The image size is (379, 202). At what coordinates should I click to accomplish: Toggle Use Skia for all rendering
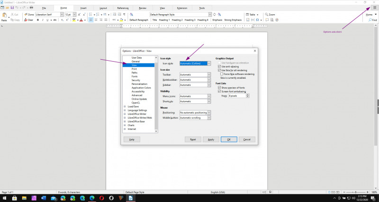[219, 70]
